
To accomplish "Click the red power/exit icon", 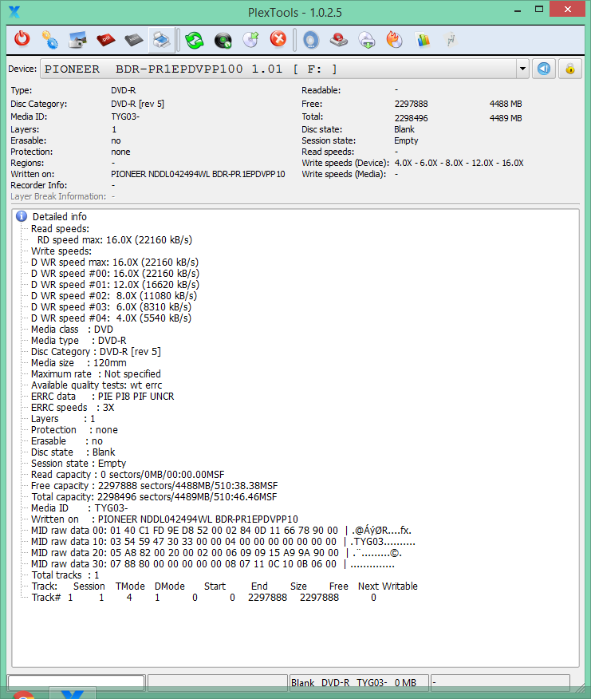I will pos(22,39).
